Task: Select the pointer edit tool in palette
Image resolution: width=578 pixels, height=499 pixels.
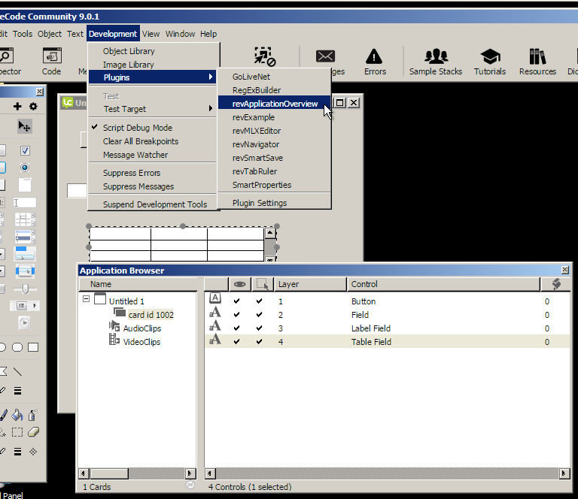Action: click(x=24, y=126)
